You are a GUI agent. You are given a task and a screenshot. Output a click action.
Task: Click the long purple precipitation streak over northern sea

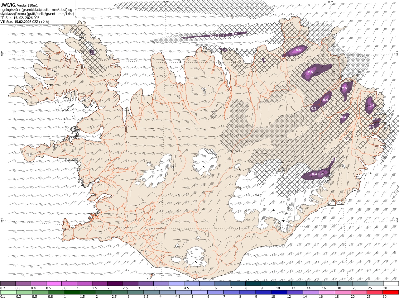click(x=214, y=35)
